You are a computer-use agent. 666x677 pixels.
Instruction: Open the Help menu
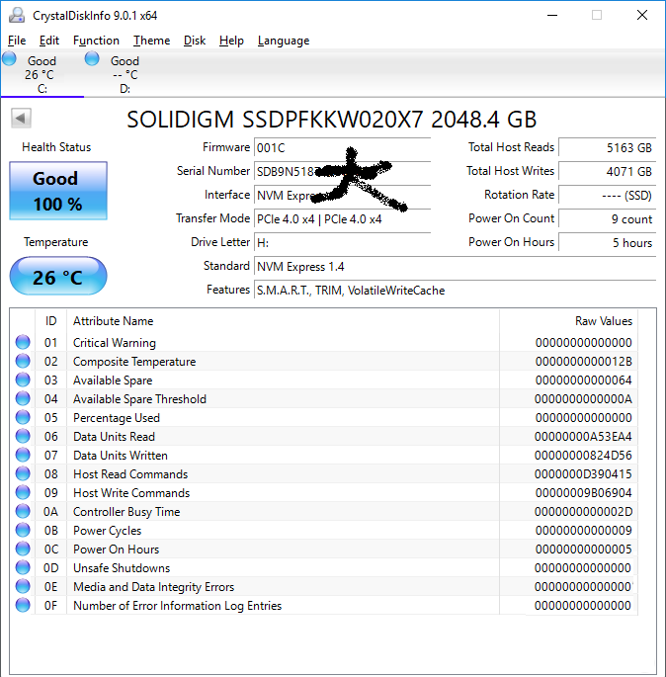231,41
